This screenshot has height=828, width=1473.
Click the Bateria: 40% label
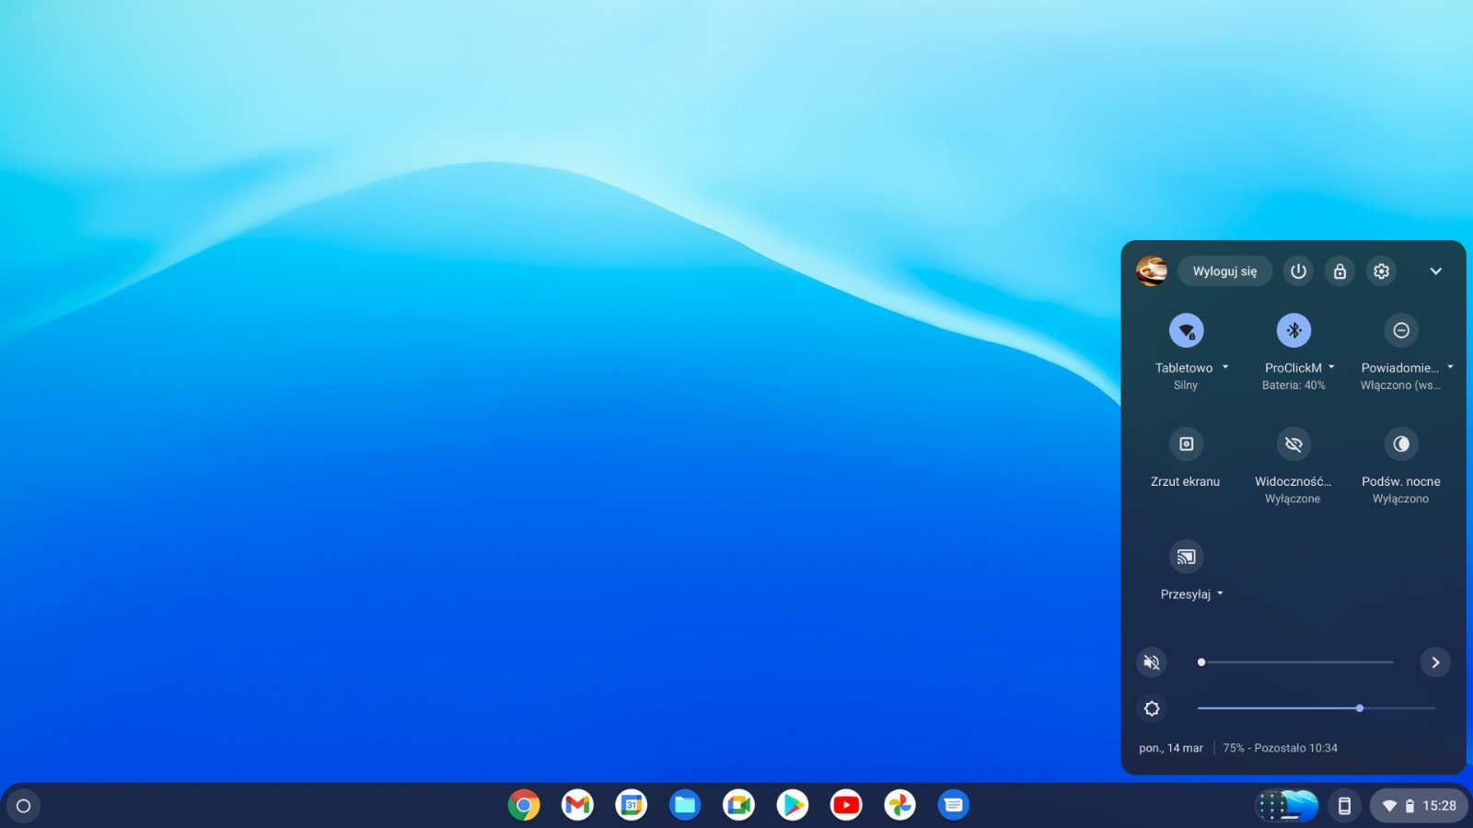point(1293,385)
